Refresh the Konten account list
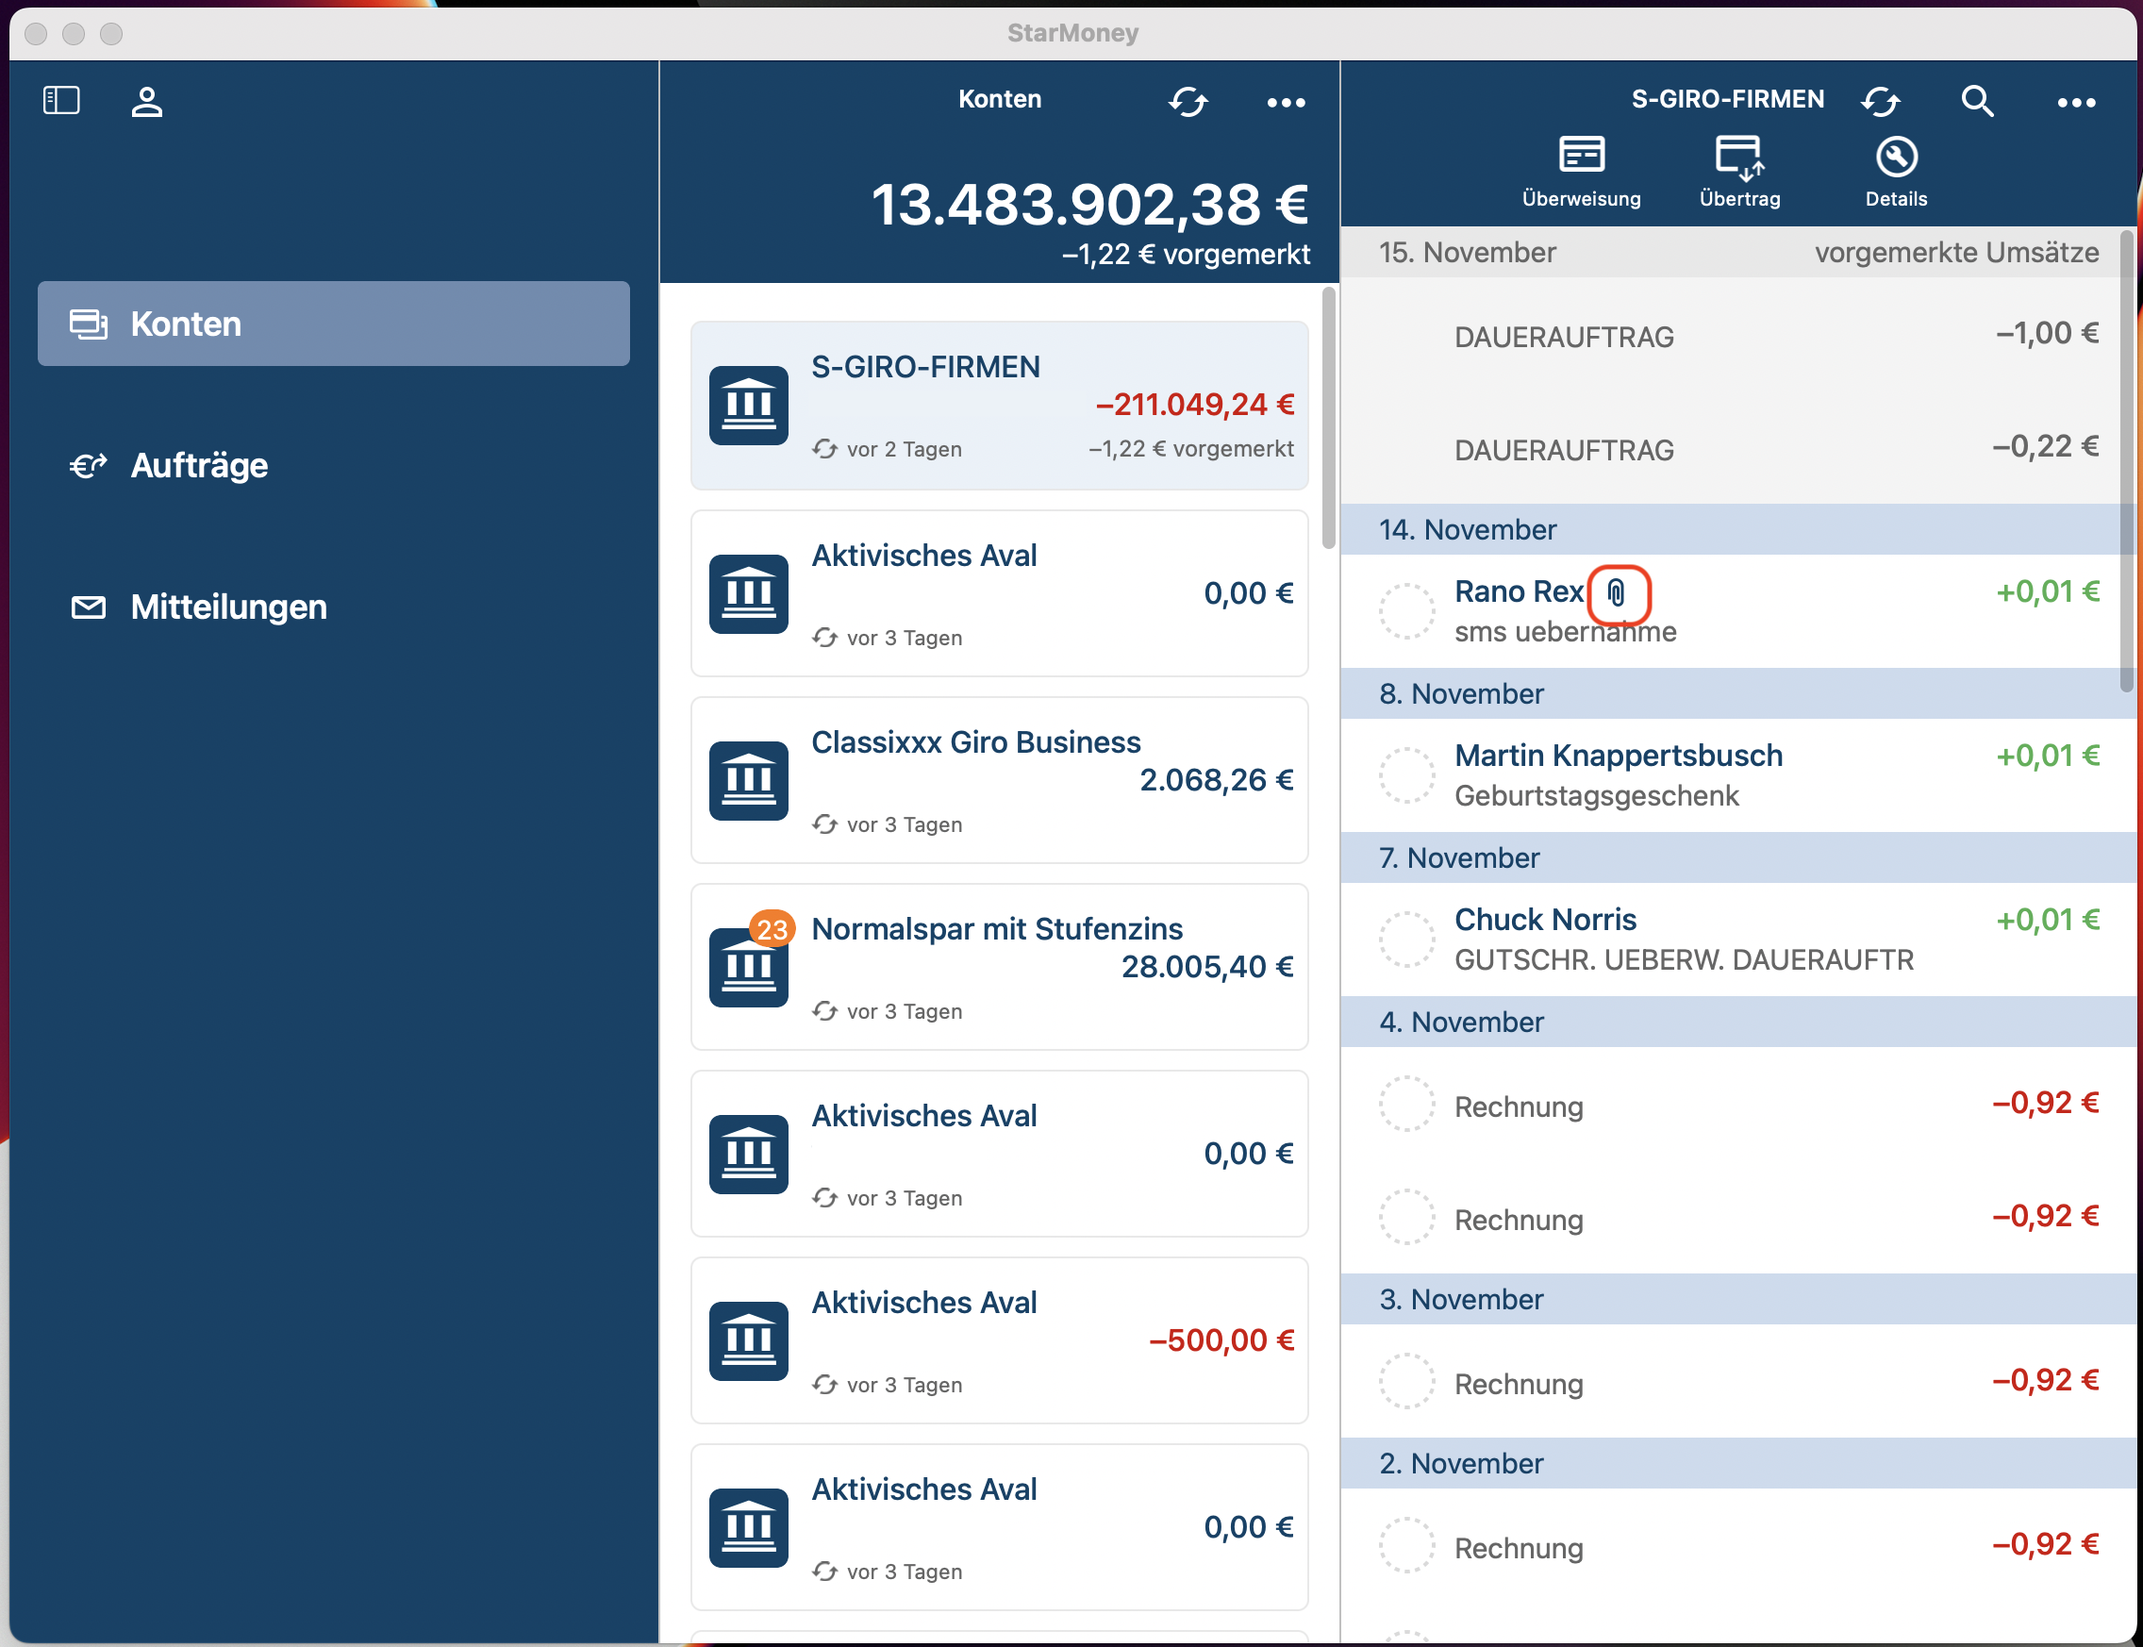Viewport: 2143px width, 1647px height. coord(1188,101)
